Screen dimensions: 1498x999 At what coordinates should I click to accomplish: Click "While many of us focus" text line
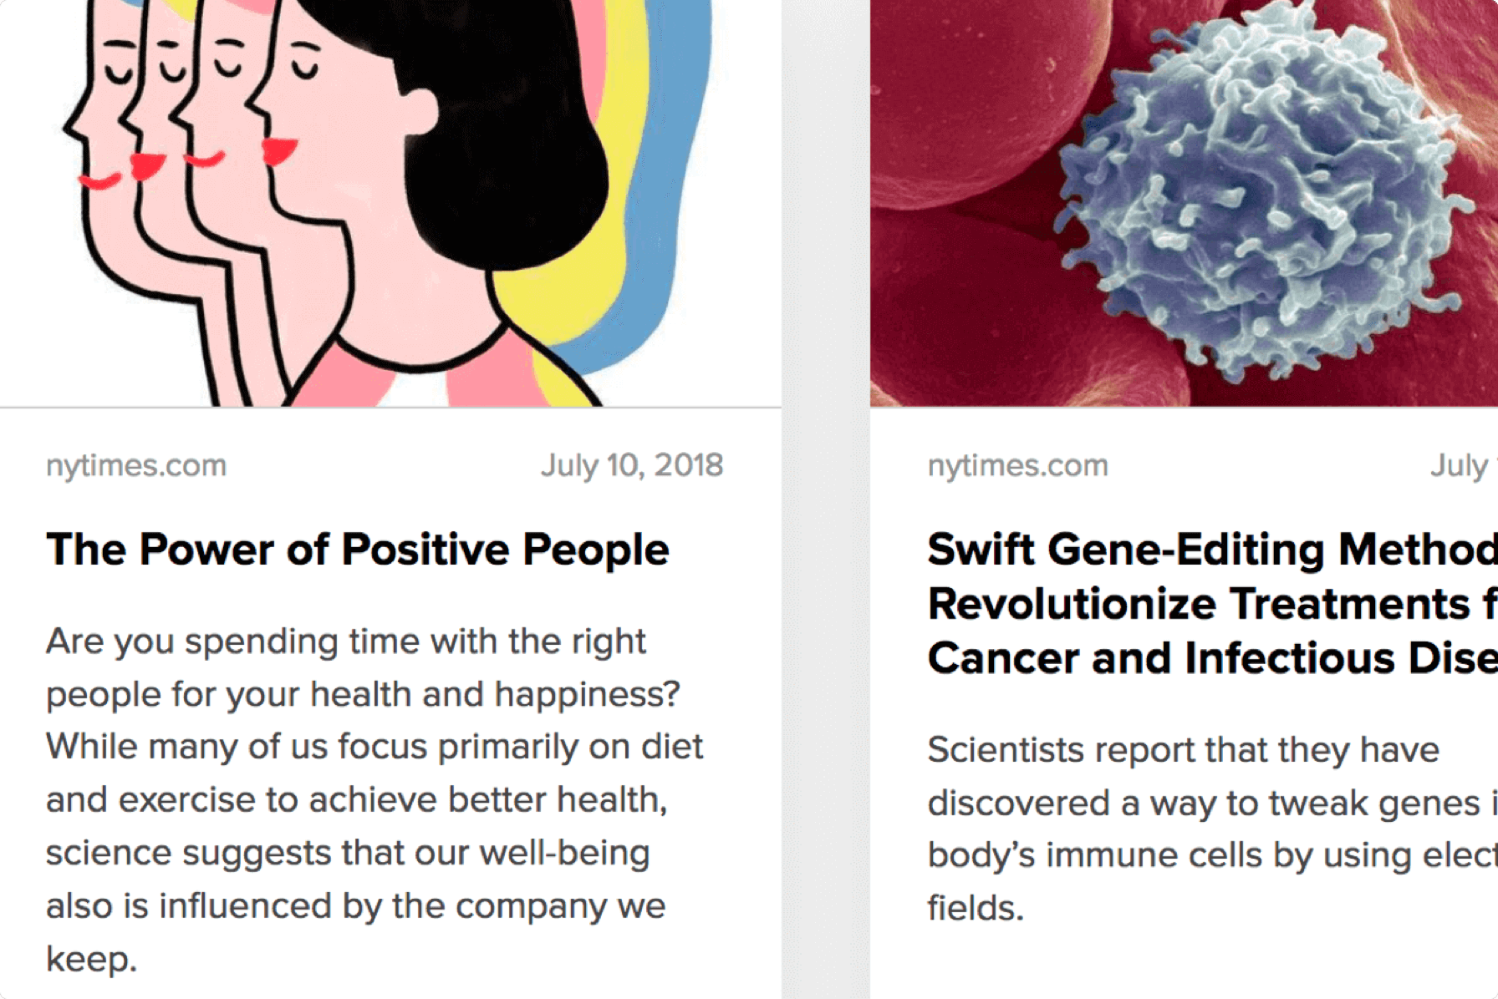[x=374, y=747]
